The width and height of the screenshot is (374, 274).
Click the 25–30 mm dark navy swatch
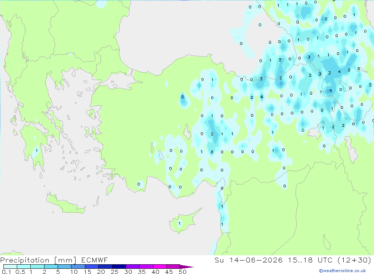click(119, 267)
